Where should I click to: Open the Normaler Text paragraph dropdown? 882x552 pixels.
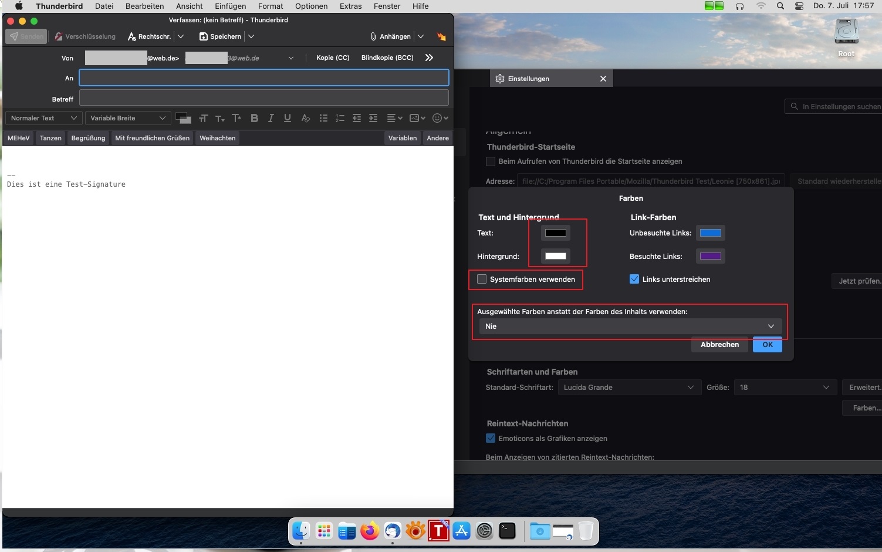coord(43,118)
